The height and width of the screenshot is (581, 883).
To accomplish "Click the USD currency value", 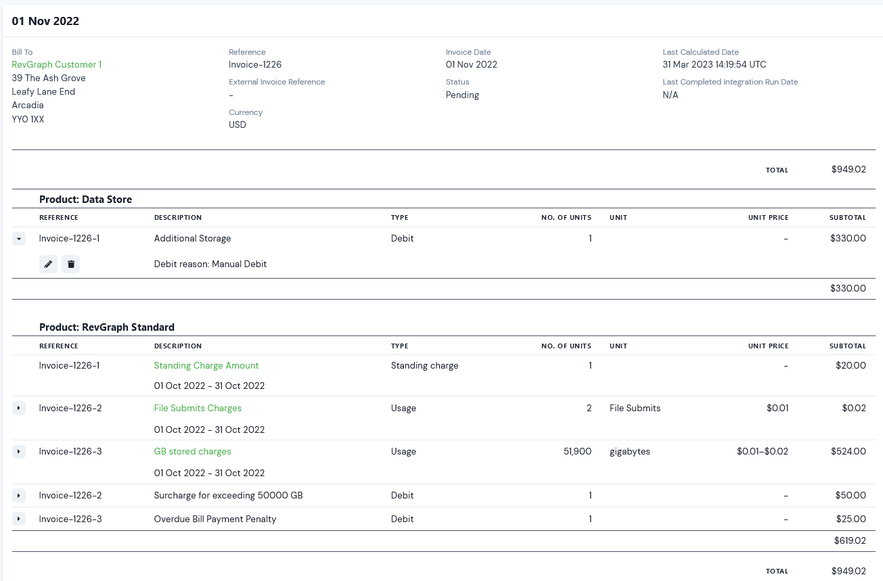I will tap(237, 124).
